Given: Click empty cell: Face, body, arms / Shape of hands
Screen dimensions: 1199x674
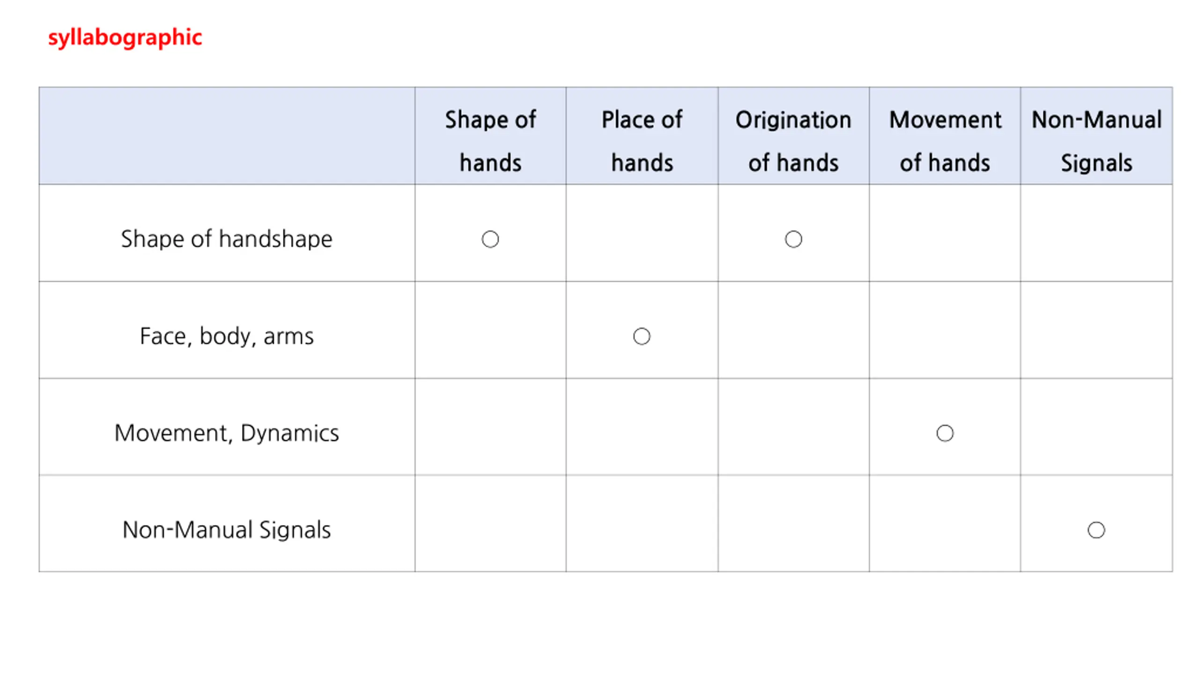Looking at the screenshot, I should [x=490, y=330].
